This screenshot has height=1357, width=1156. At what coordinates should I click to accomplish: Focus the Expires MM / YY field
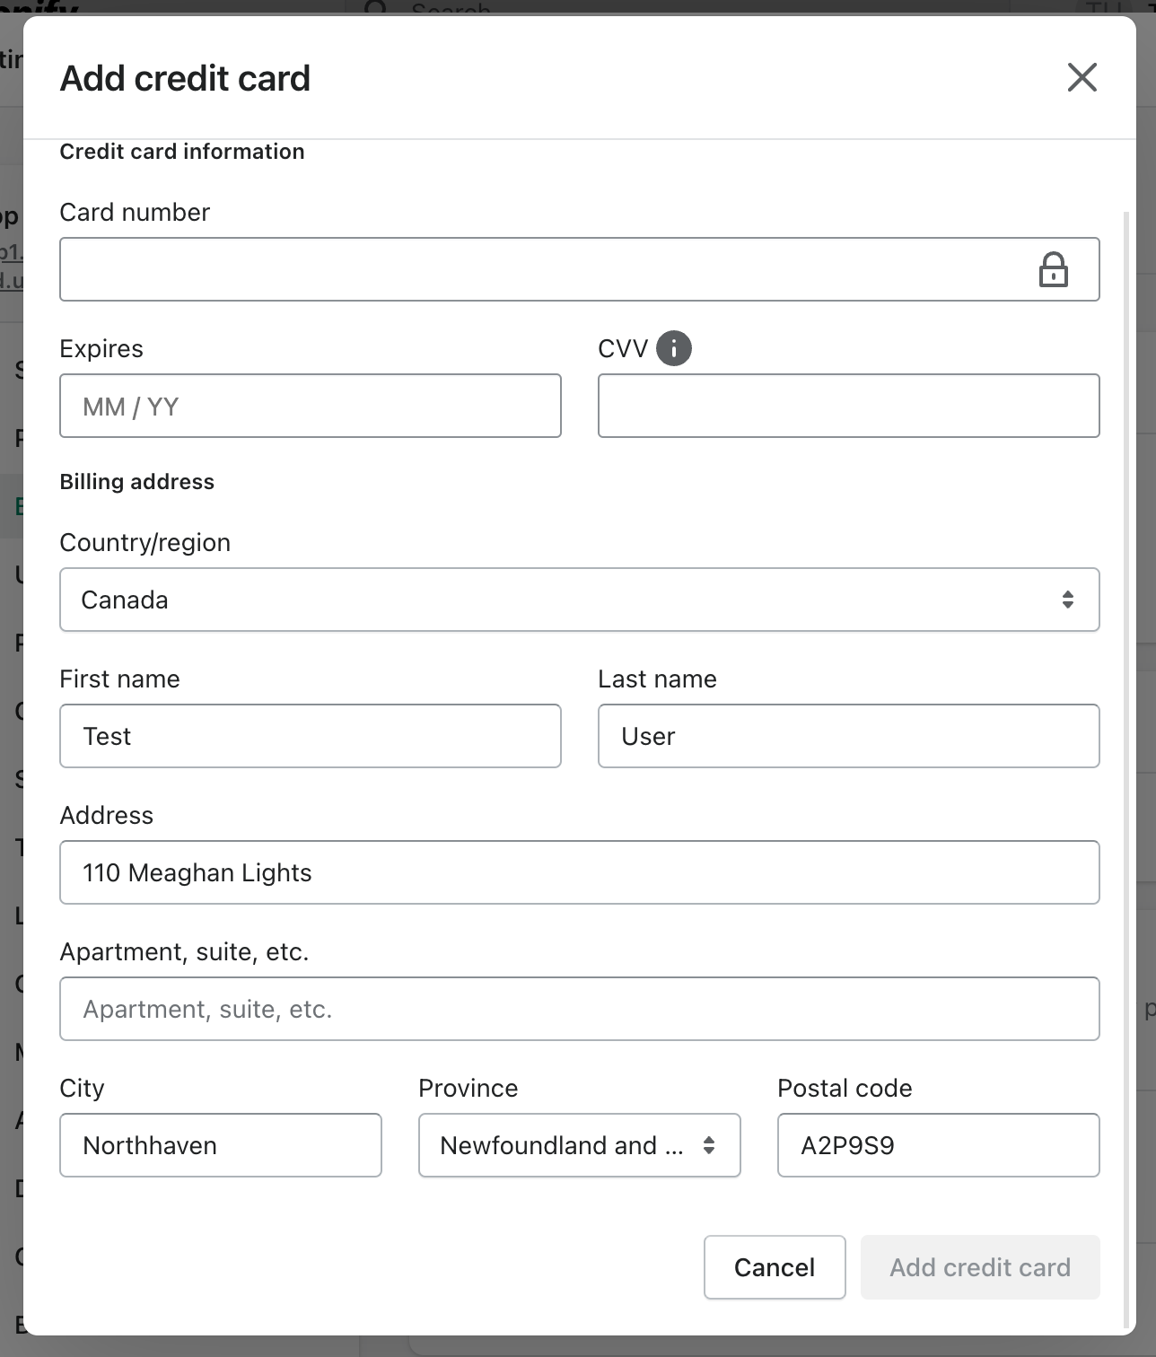(310, 407)
